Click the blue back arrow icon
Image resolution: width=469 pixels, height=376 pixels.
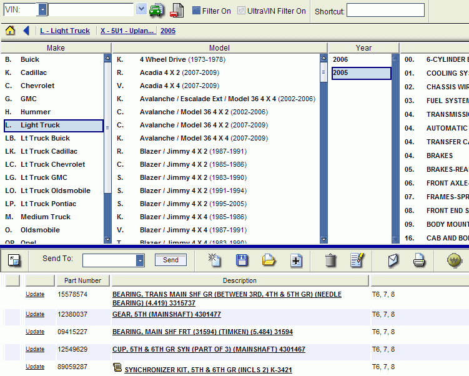coord(26,31)
